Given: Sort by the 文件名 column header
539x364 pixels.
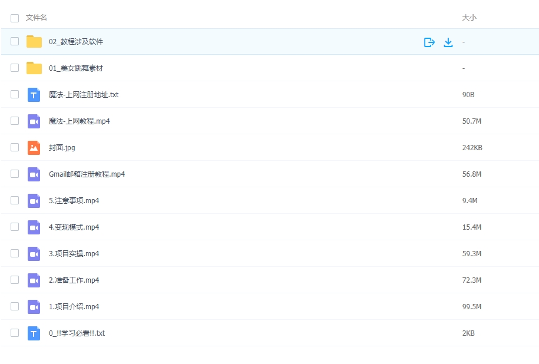Looking at the screenshot, I should (x=37, y=18).
